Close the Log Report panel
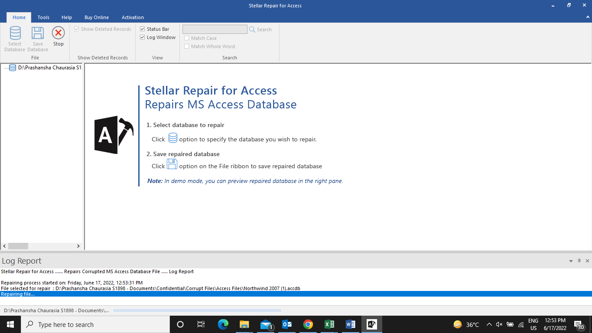The image size is (592, 333). (587, 261)
